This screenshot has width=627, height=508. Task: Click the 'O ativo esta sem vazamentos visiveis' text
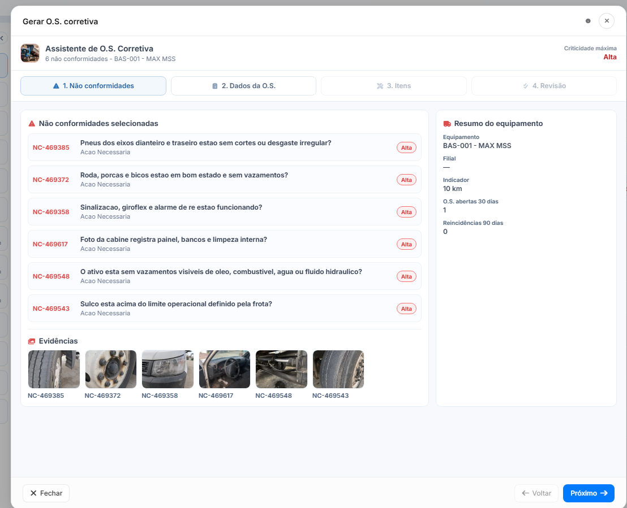[x=221, y=272]
